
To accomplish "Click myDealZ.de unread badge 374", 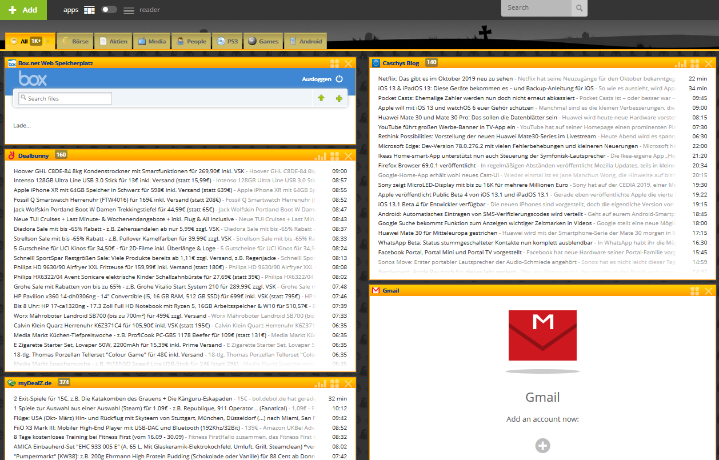I will click(x=64, y=382).
